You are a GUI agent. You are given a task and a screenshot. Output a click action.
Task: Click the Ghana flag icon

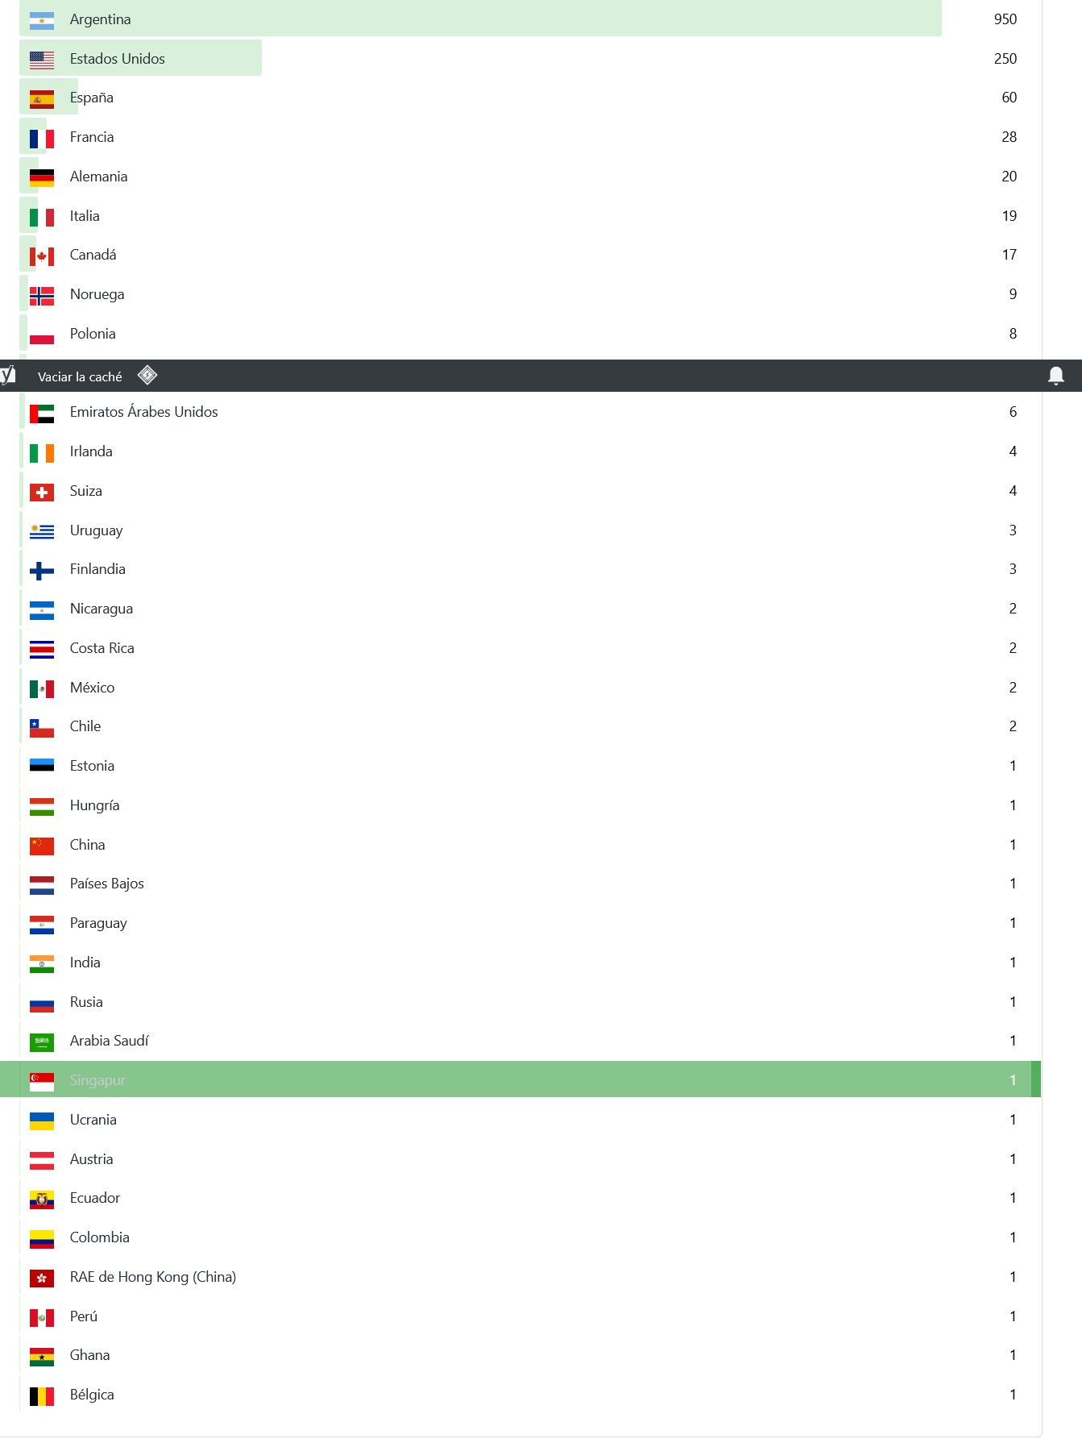pyautogui.click(x=42, y=1356)
